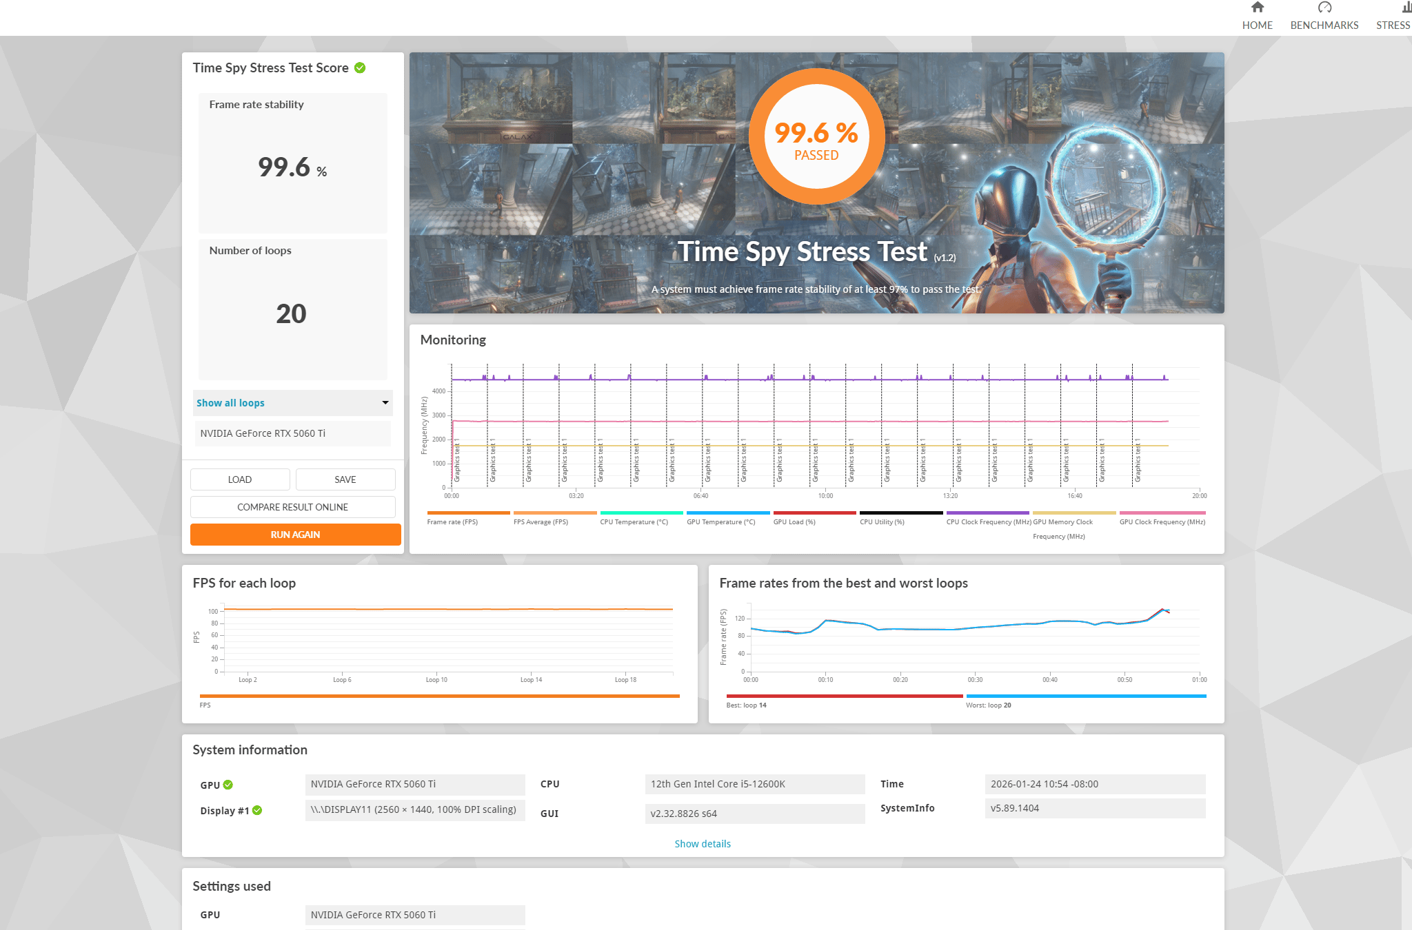Click the SAVE button
Image resolution: width=1412 pixels, height=930 pixels.
(345, 479)
